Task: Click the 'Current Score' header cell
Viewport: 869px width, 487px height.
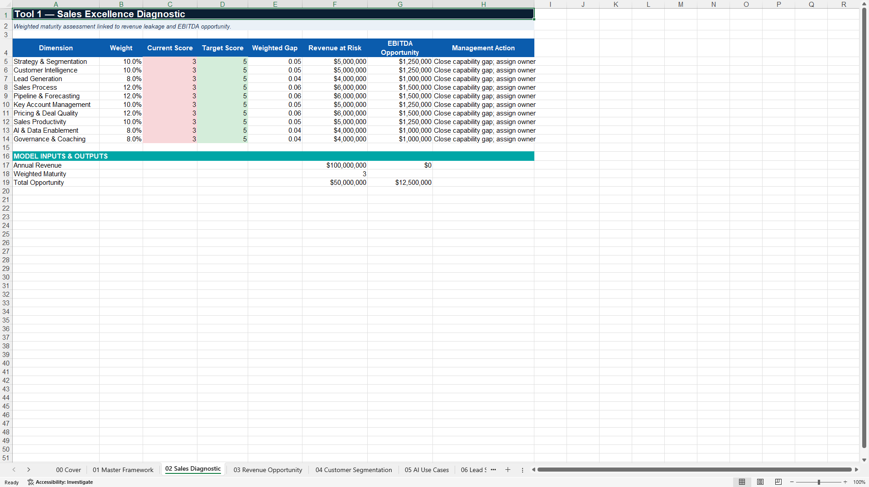Action: (x=170, y=48)
